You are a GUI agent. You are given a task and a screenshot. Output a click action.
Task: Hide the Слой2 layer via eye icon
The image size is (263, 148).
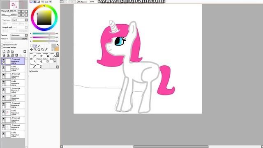3,111
